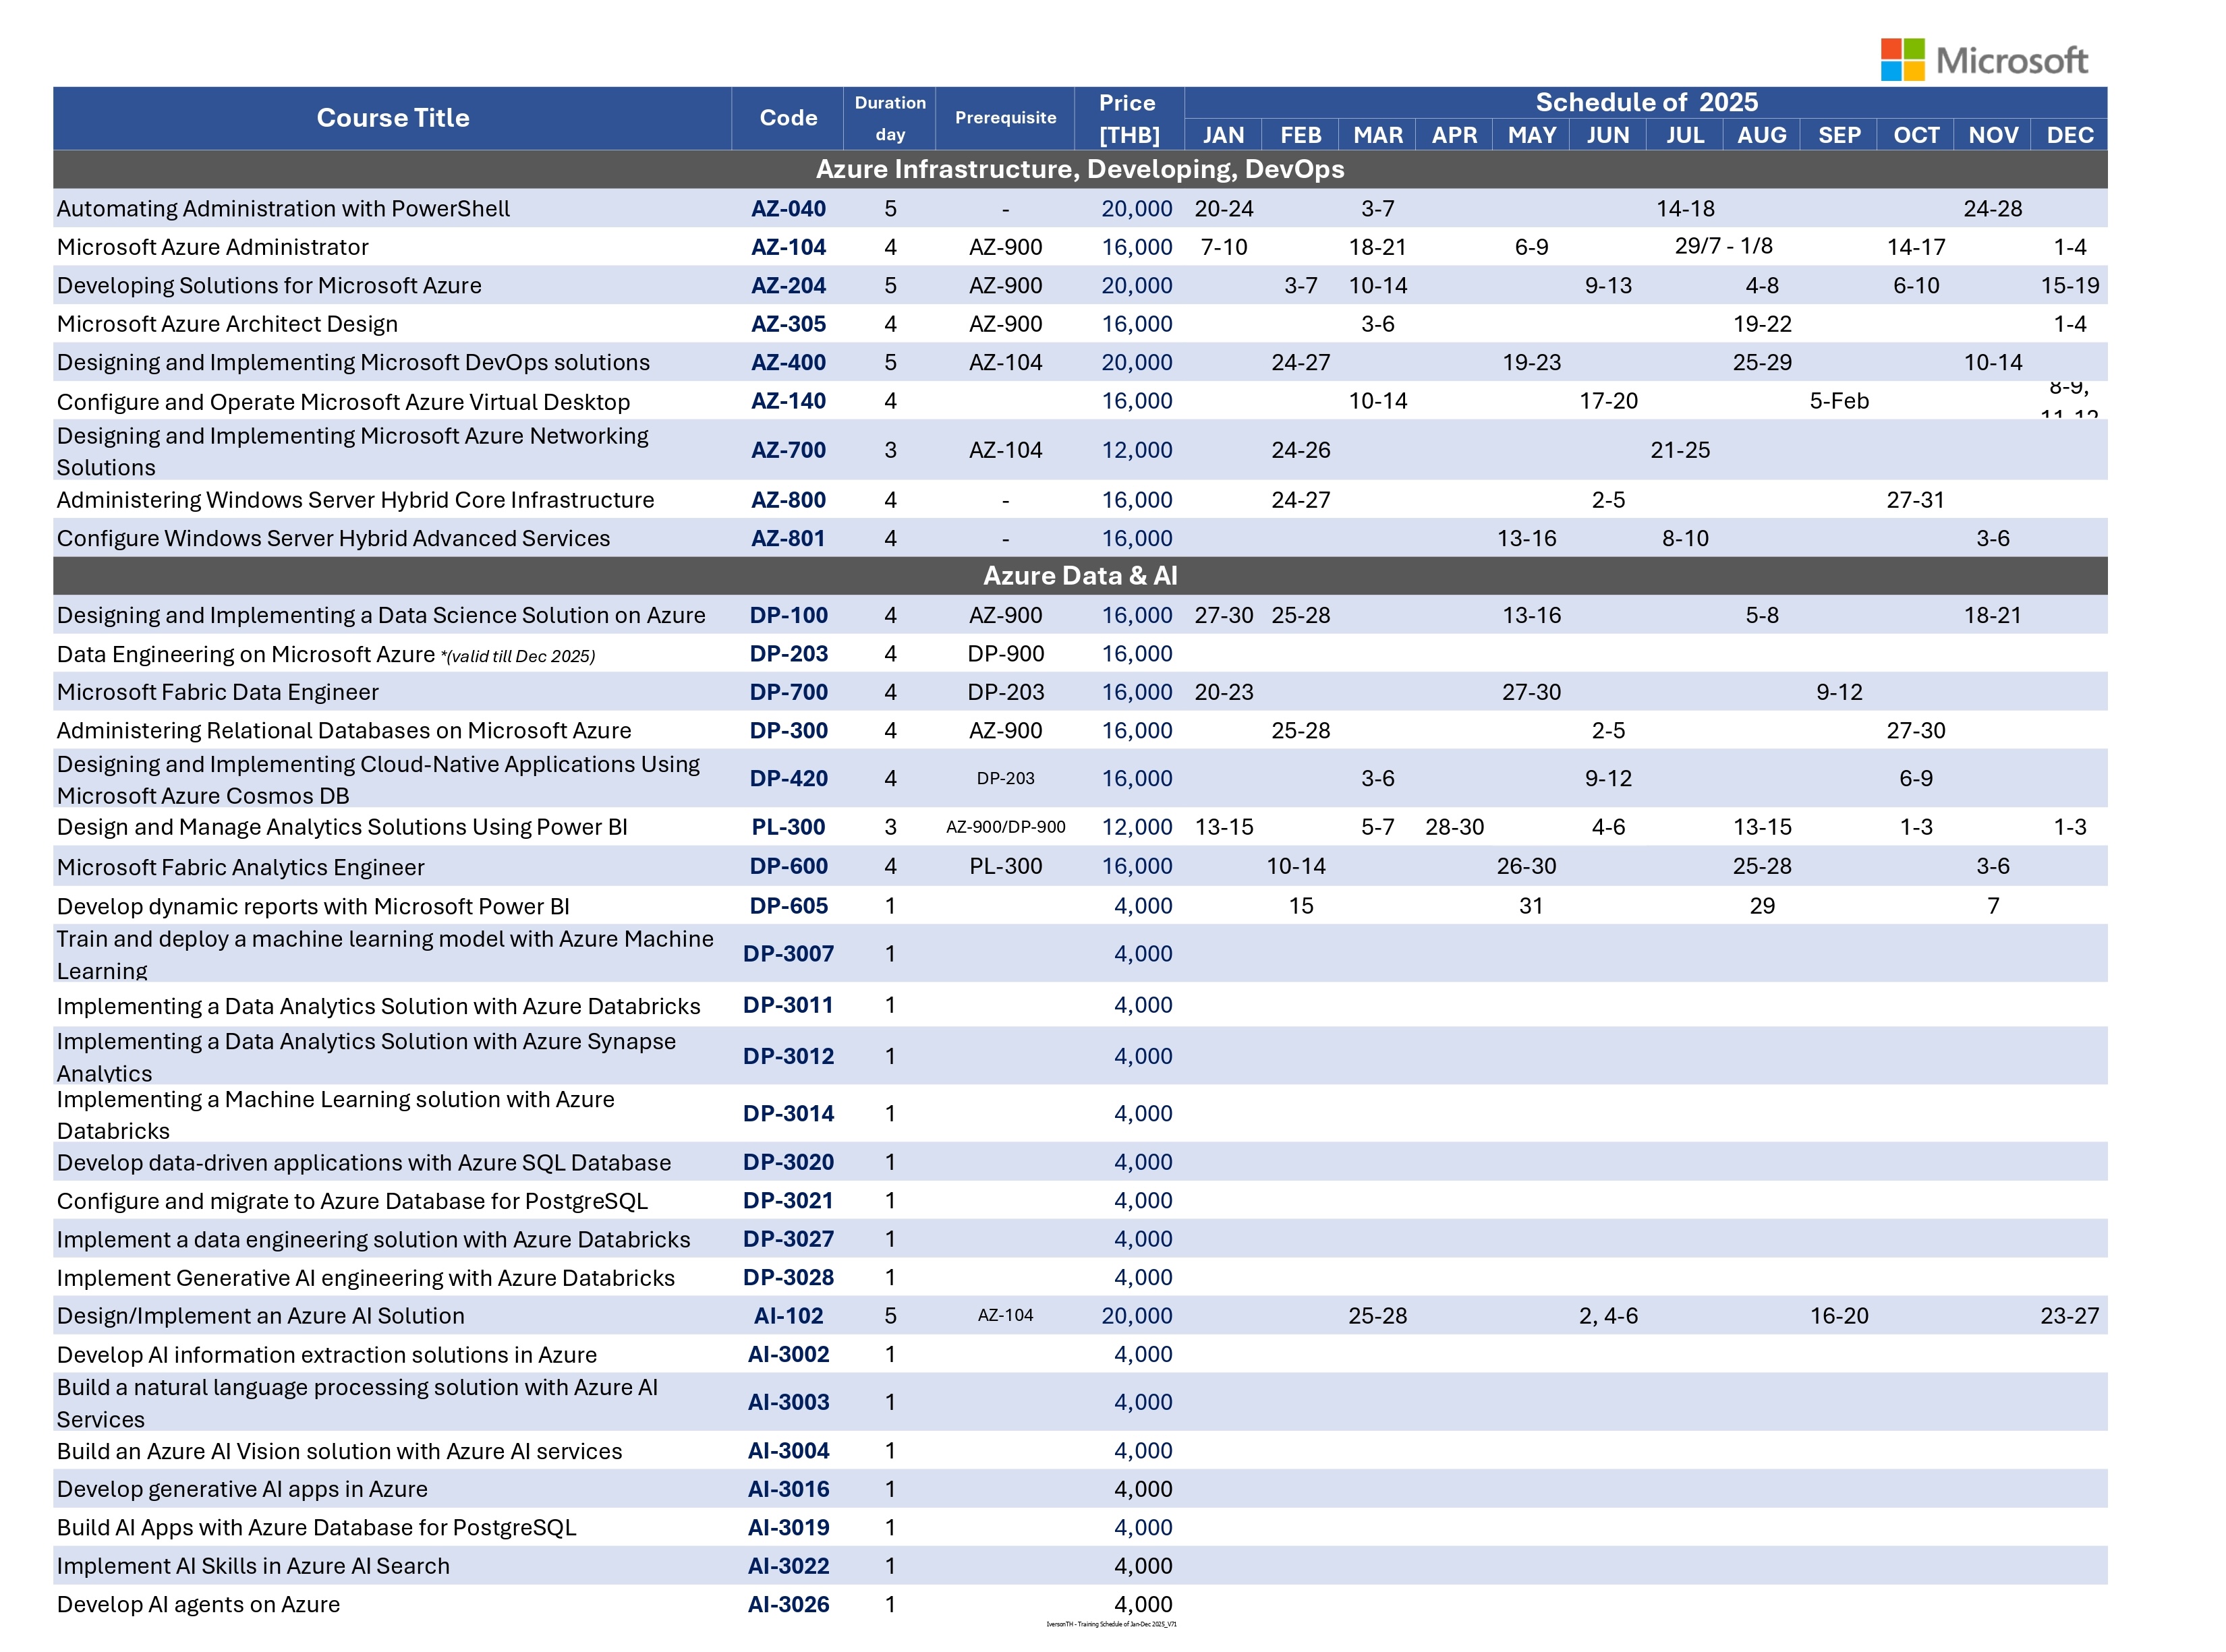Click the DP-605 May date 31

coord(1531,906)
